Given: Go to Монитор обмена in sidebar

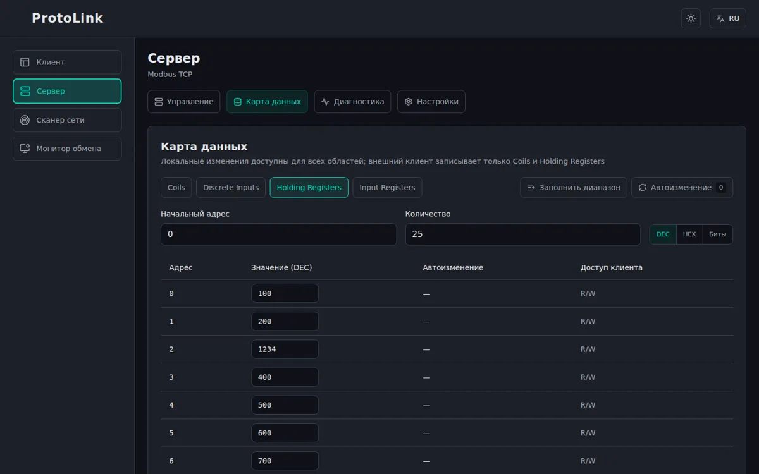Looking at the screenshot, I should point(67,149).
